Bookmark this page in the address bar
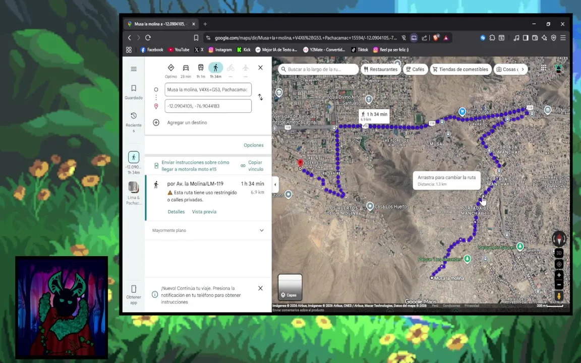 click(196, 38)
